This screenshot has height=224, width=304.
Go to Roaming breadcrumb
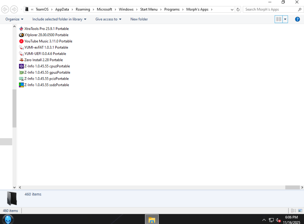click(83, 9)
